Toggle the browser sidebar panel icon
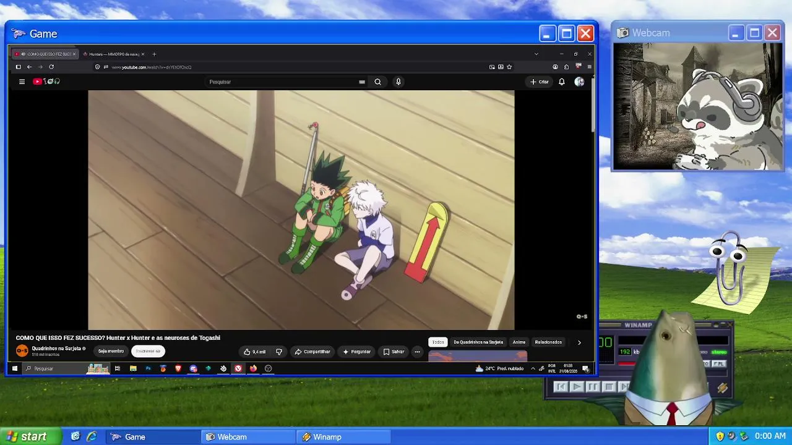 [x=19, y=67]
